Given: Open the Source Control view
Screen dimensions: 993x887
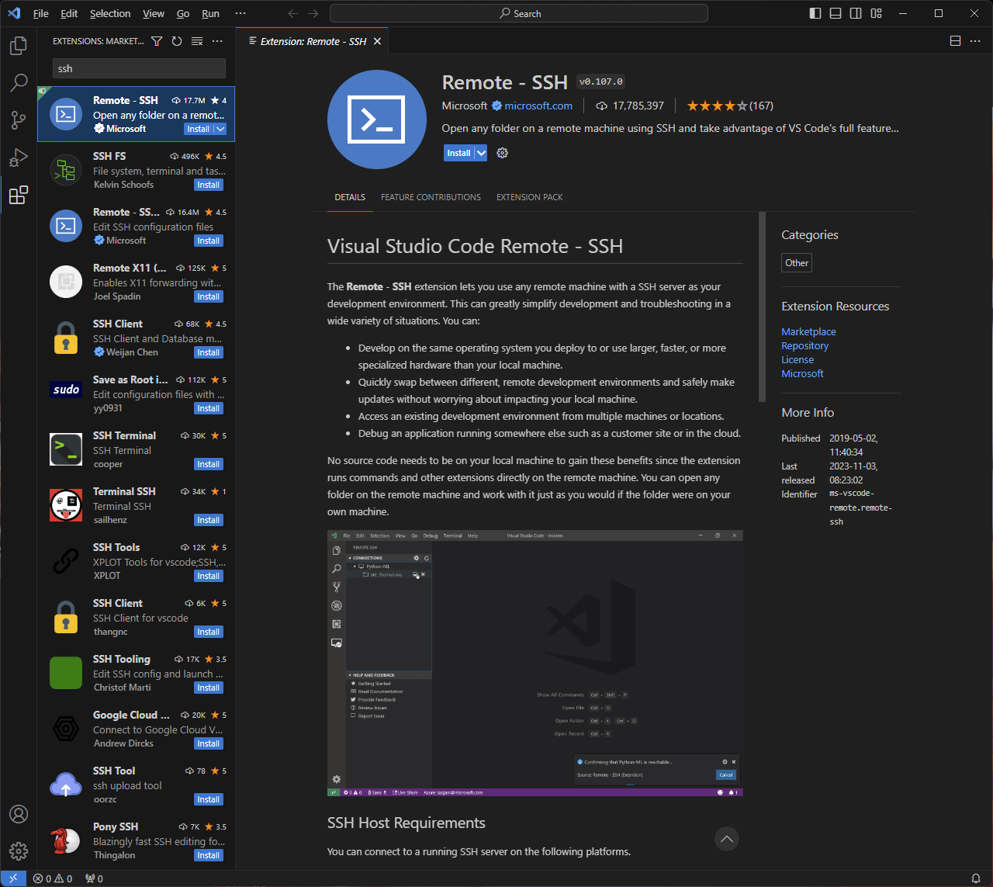Looking at the screenshot, I should tap(19, 120).
